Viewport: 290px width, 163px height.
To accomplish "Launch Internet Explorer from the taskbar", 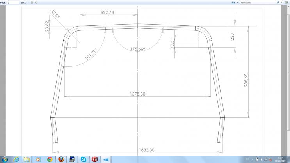I will [x=16, y=159].
